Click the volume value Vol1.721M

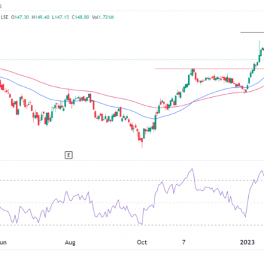click(x=103, y=17)
